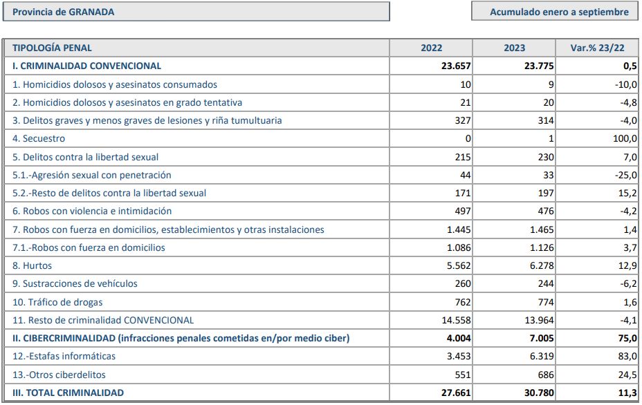Click '7.1.-Robos con fuerza en domicilios'

[89, 247]
